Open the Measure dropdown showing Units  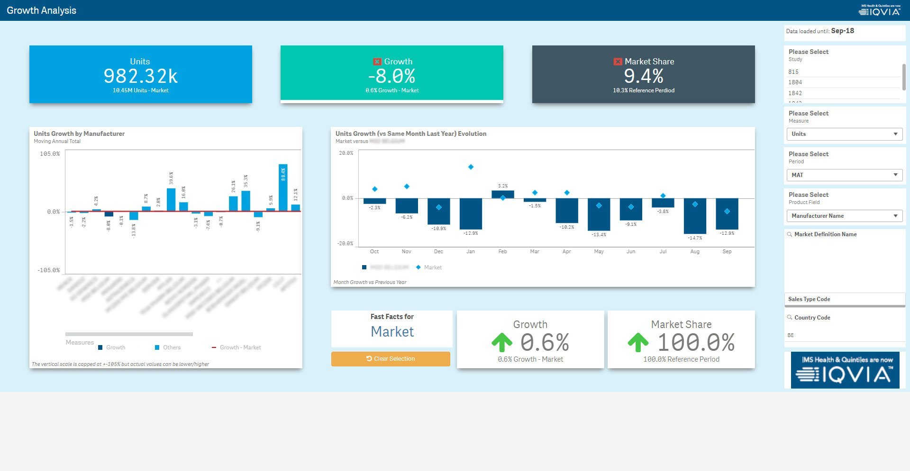pos(844,134)
